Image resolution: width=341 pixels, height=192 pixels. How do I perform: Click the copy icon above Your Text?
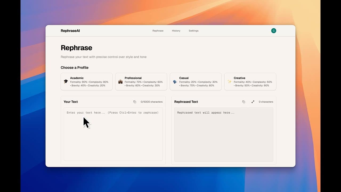(135, 102)
